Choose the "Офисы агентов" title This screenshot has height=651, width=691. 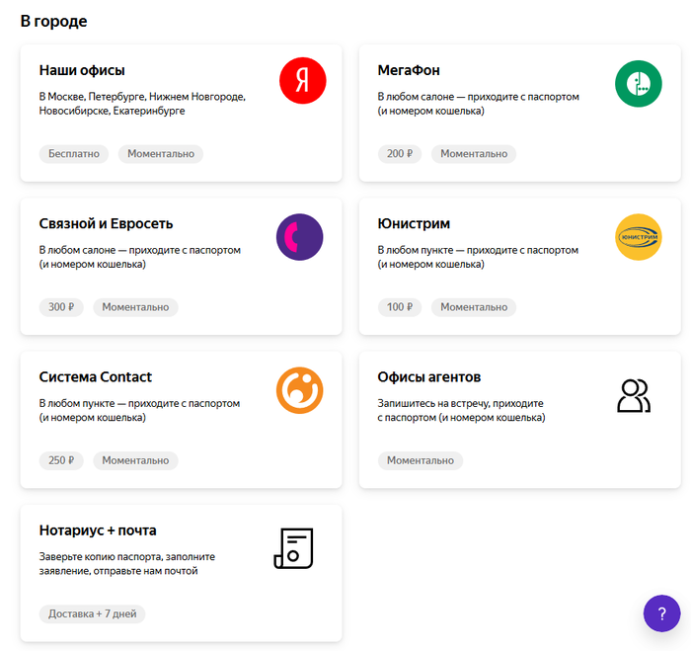tap(429, 376)
